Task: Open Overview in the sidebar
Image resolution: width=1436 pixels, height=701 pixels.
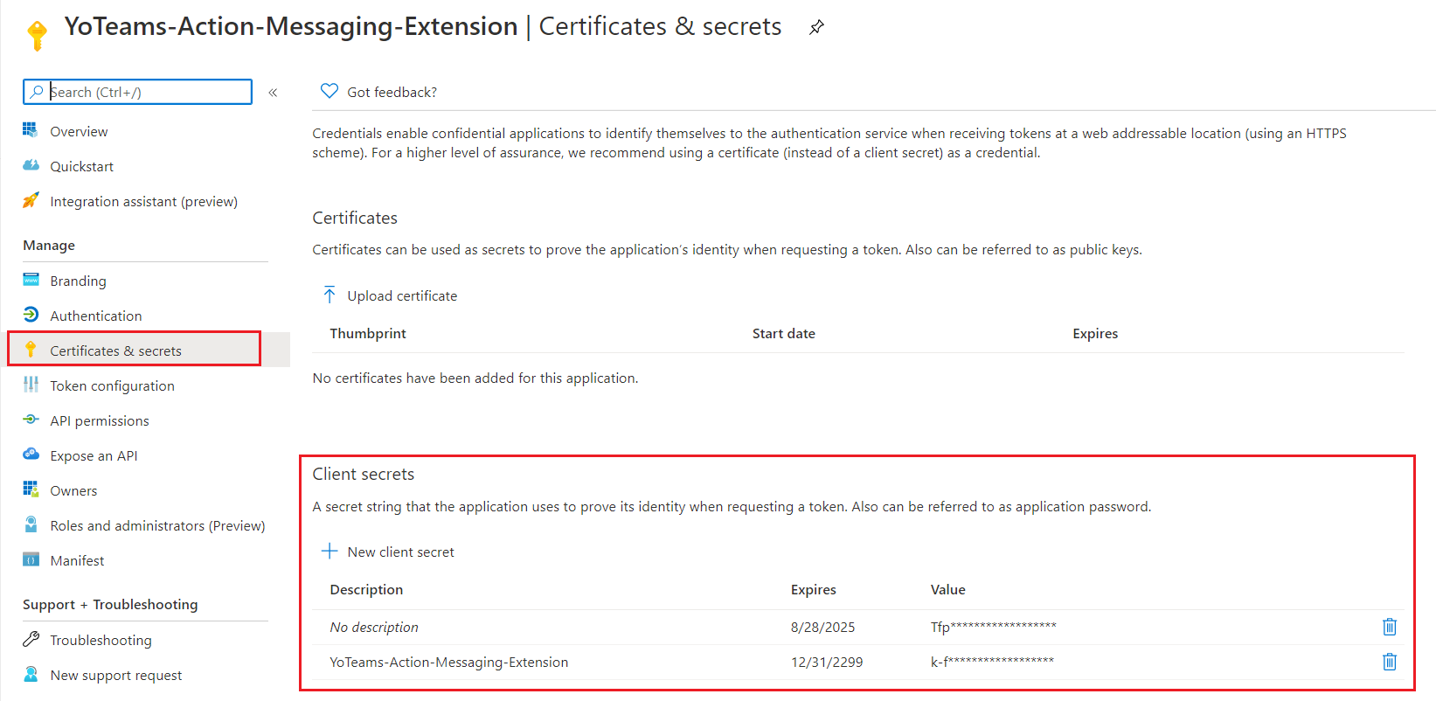Action: 79,131
